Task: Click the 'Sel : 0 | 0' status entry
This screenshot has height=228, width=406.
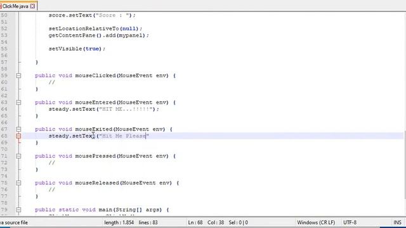Action: 239,222
